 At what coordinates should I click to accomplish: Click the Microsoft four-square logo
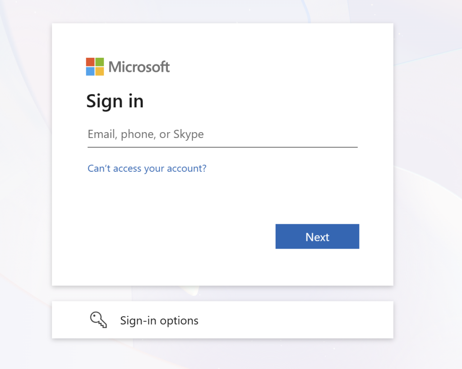click(95, 67)
